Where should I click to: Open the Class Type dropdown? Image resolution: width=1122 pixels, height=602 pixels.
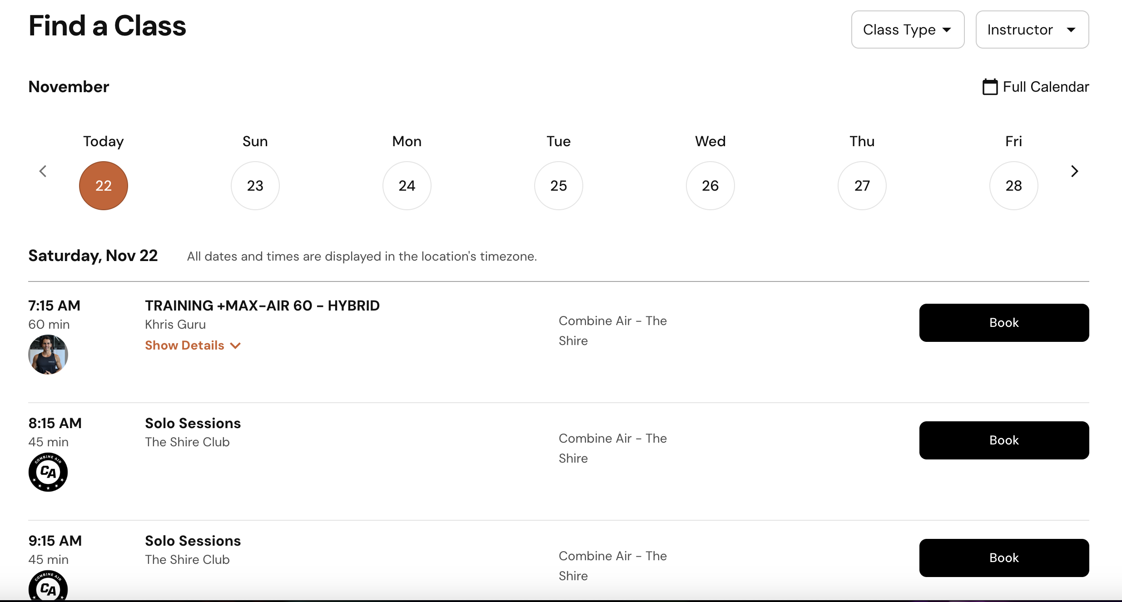(x=907, y=30)
